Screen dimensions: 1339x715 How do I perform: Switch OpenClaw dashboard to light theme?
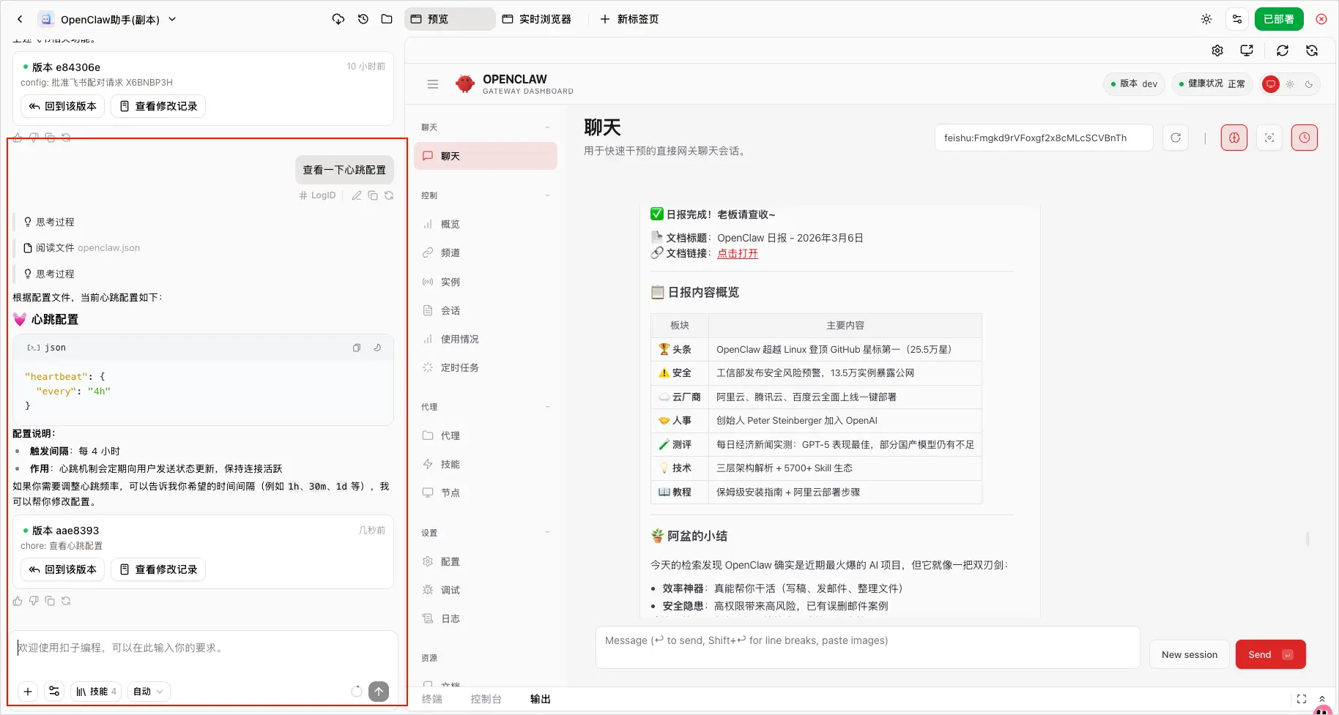[x=1290, y=84]
